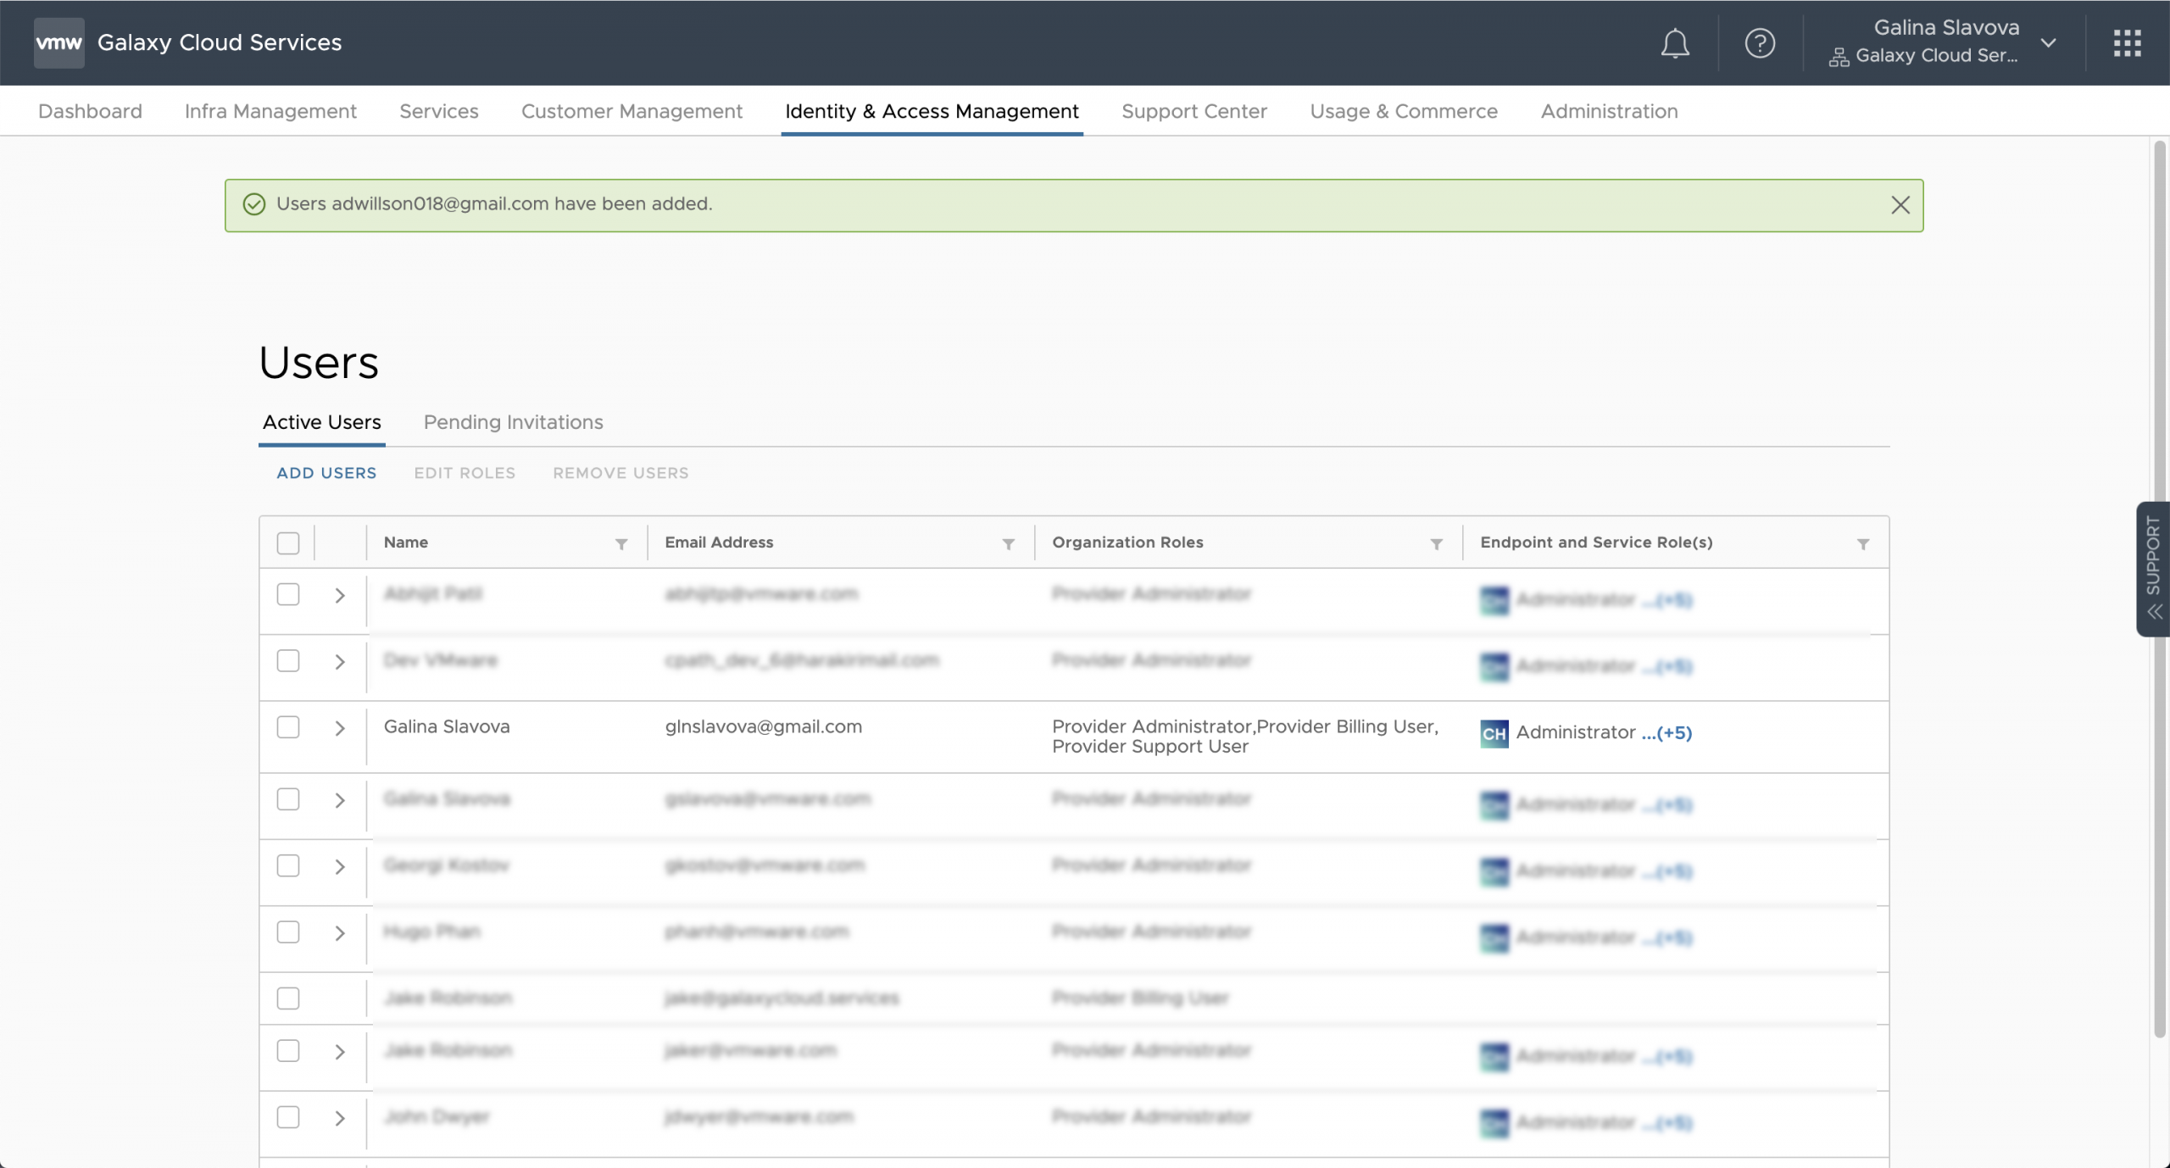Dismiss the users added success banner
This screenshot has height=1168, width=2170.
(x=1900, y=205)
